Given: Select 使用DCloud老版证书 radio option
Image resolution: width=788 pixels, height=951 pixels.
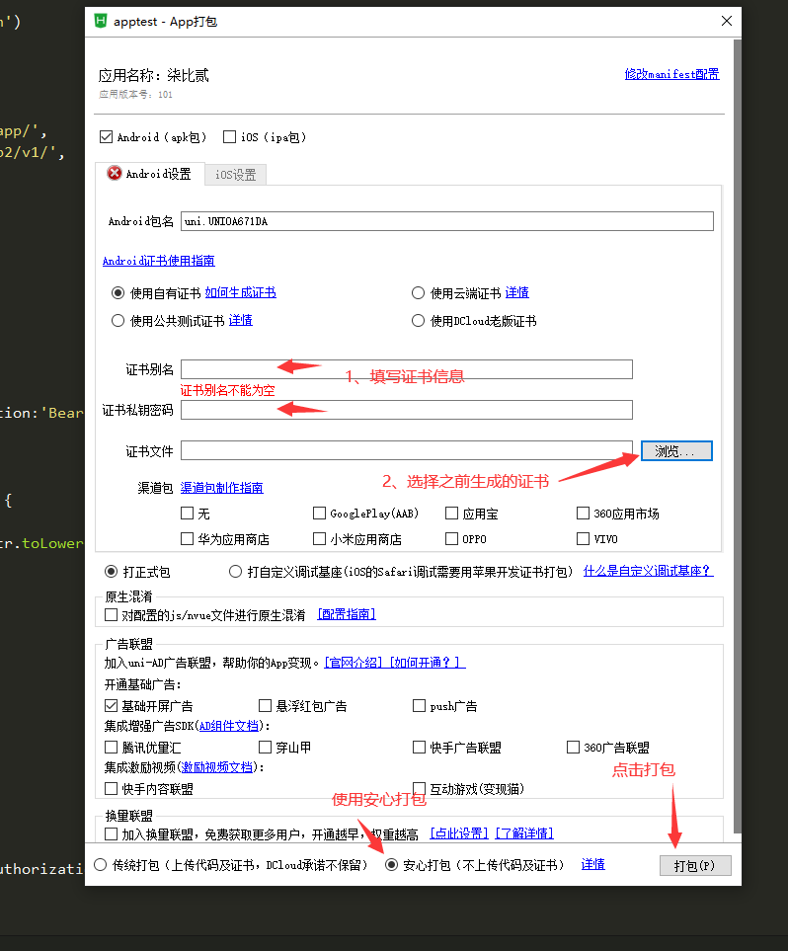Looking at the screenshot, I should (419, 321).
